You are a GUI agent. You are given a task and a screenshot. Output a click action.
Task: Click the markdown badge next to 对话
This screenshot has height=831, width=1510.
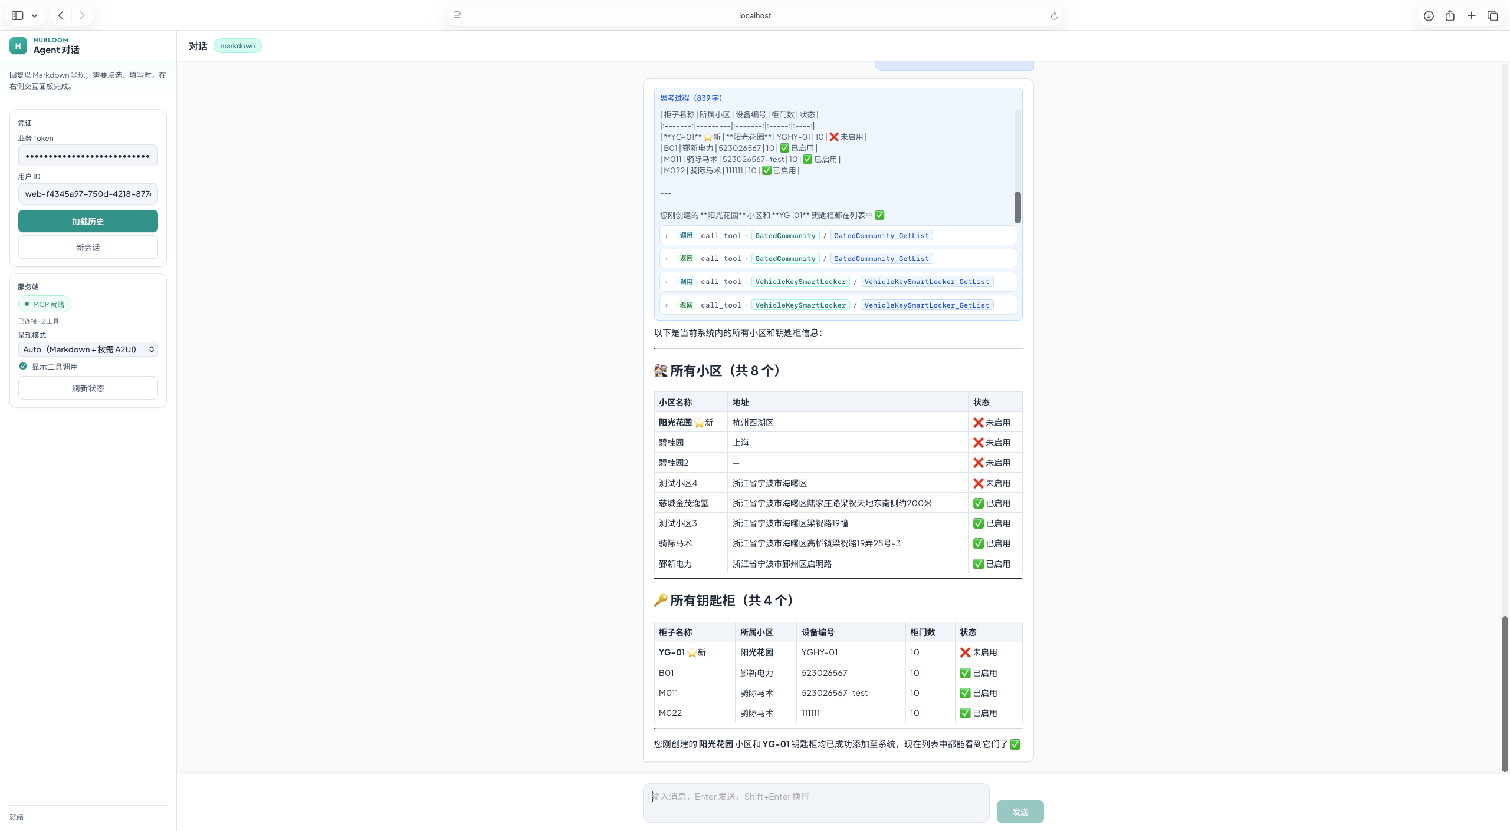(238, 46)
